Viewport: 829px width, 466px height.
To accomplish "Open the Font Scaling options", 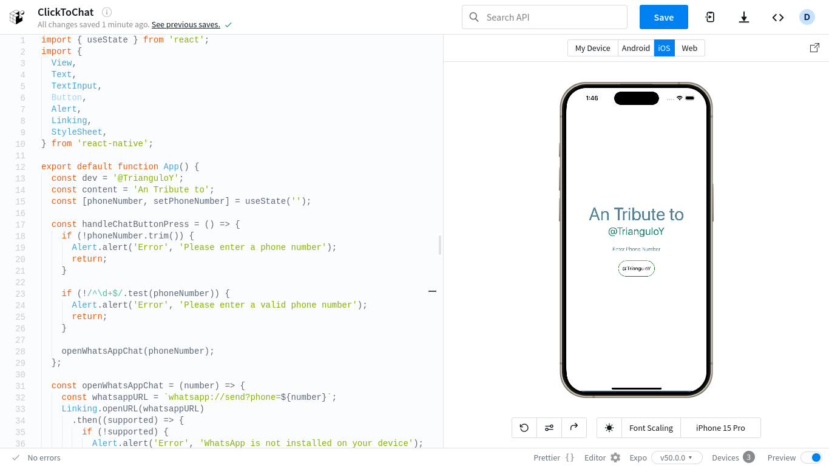I will 651,428.
